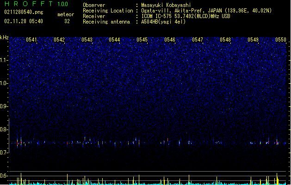Click the 0548 time marker

click(x=225, y=40)
